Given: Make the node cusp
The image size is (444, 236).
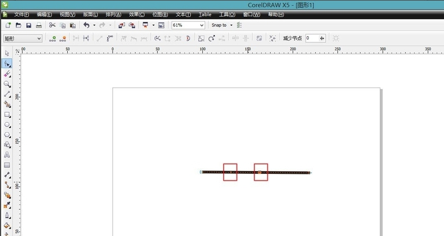Looking at the screenshot, I should 123,39.
